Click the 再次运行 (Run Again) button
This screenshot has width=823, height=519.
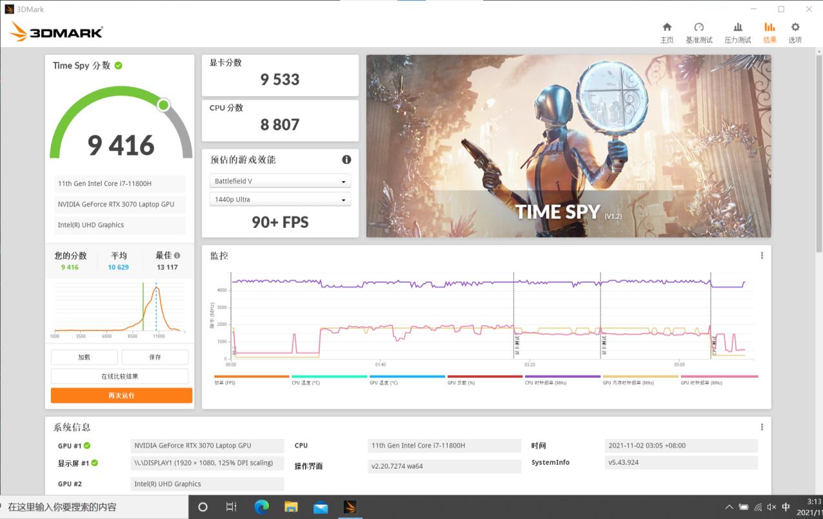coord(121,395)
